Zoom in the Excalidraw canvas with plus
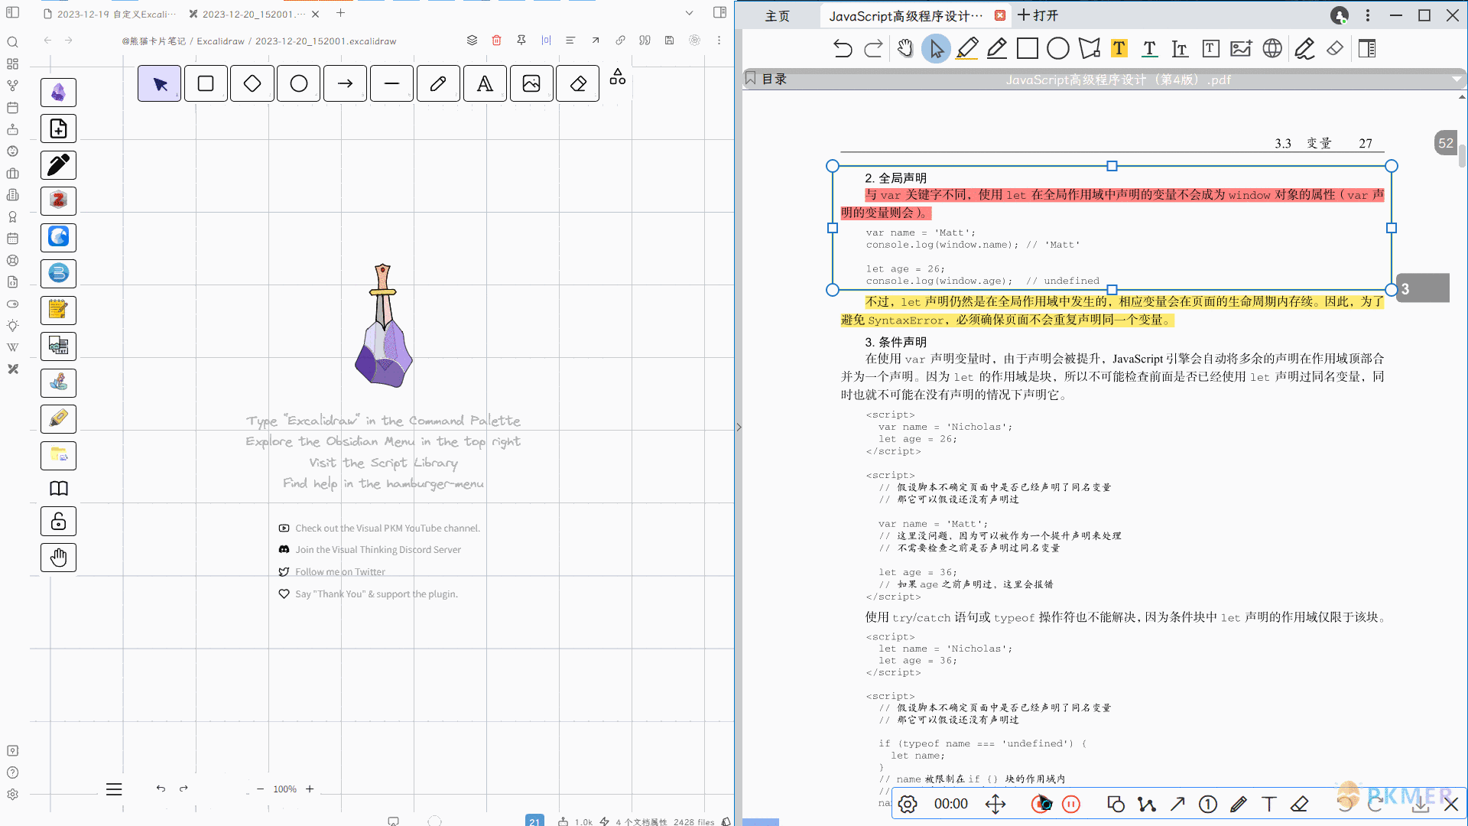 coord(310,789)
